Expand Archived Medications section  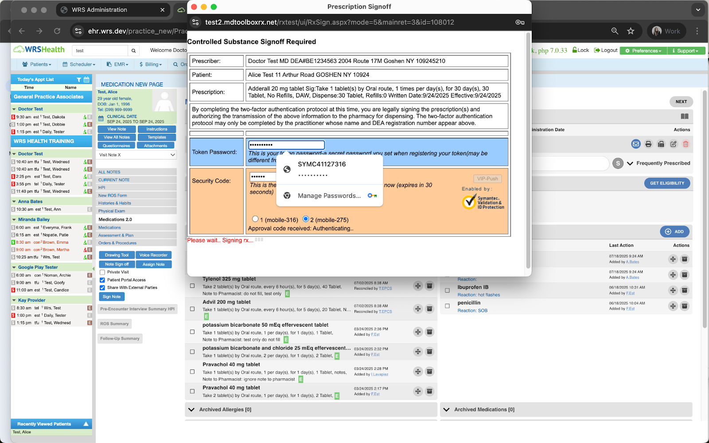(447, 410)
